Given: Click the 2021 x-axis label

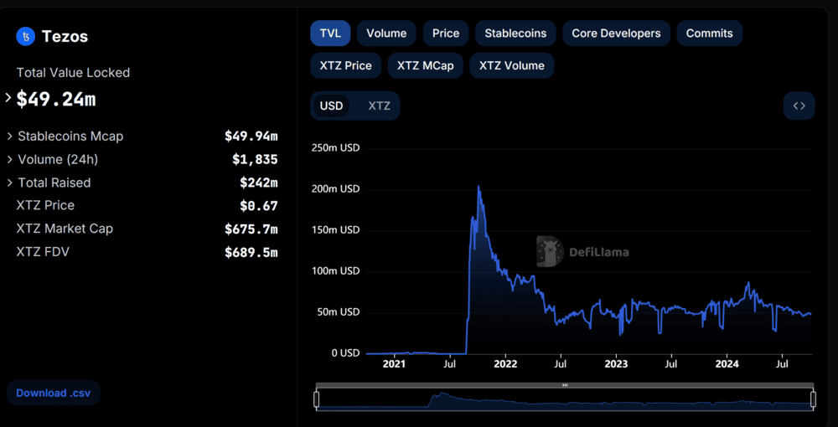Looking at the screenshot, I should click(395, 364).
